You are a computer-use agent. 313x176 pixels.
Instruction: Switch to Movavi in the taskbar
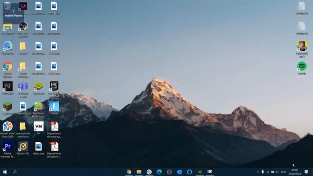click(x=149, y=172)
